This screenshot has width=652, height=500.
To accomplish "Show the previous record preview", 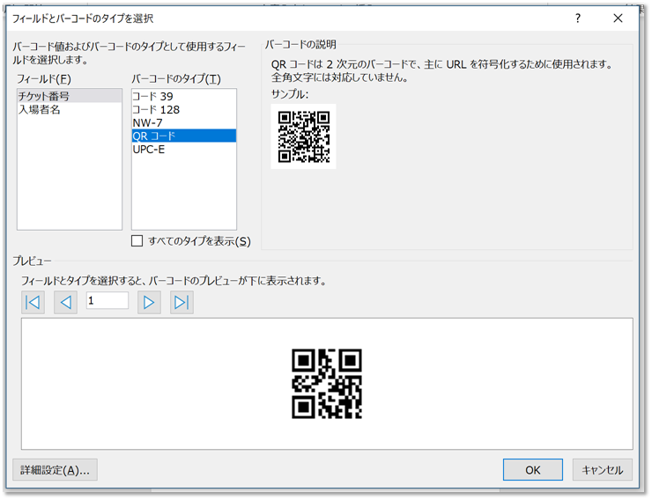I will 66,302.
